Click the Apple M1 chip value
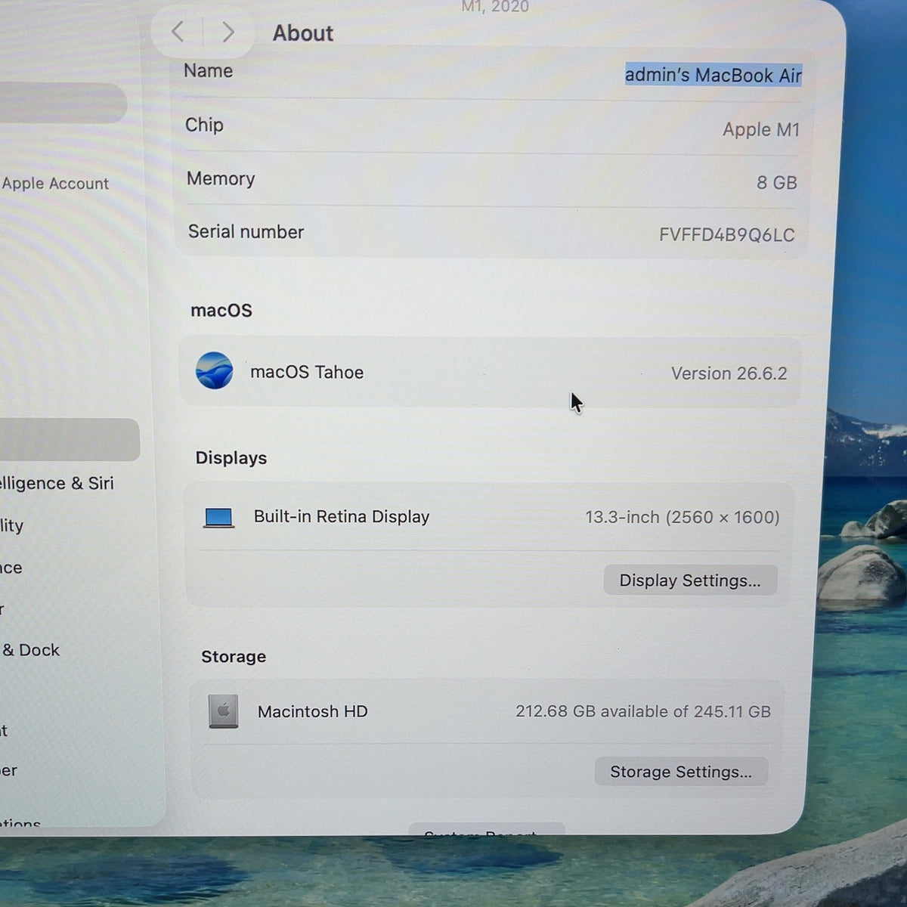907x907 pixels. coord(760,130)
